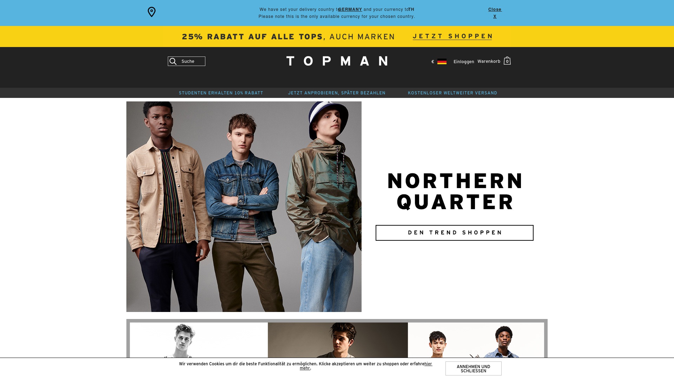Click the Suche search field
The height and width of the screenshot is (379, 674).
186,61
